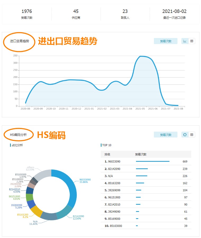Click the TOP 10 section heading
201x238 pixels.
(107, 145)
